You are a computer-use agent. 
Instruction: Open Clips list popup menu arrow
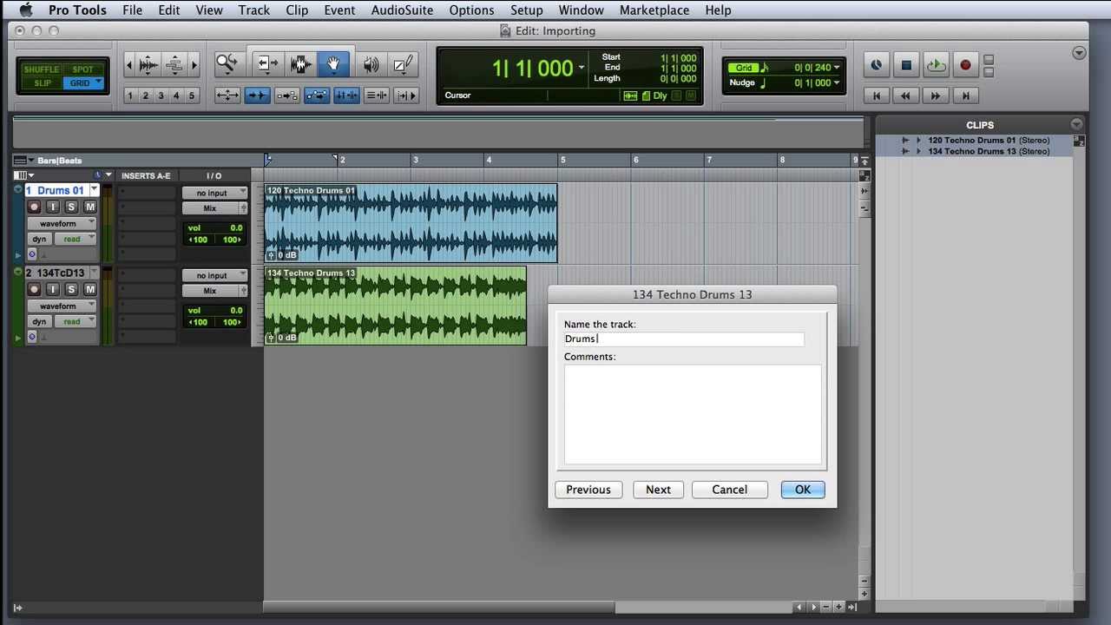(x=1076, y=124)
